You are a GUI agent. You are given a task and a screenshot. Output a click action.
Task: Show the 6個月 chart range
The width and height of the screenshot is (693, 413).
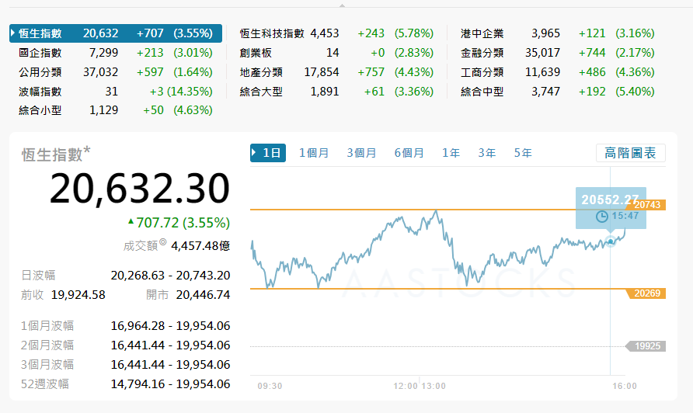click(x=409, y=153)
